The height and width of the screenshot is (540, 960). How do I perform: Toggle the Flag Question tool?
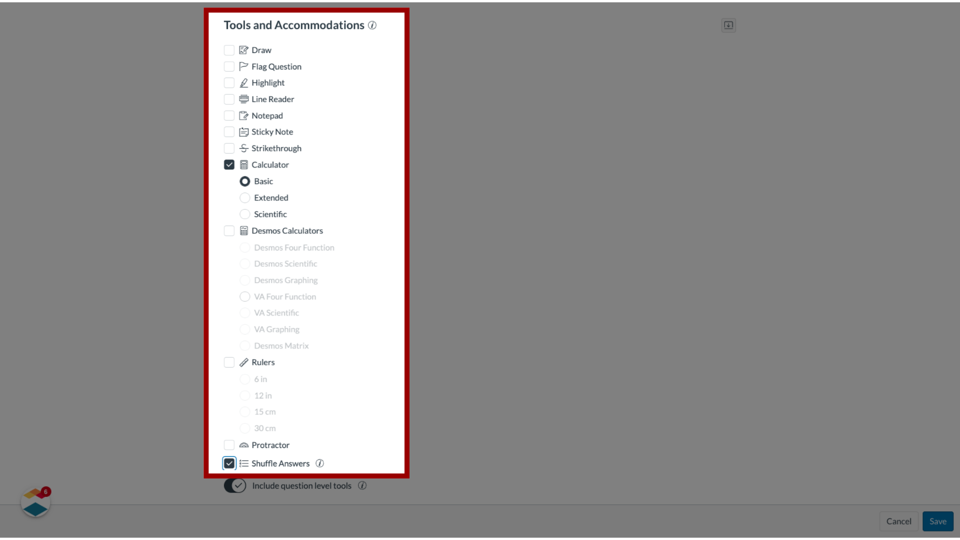[229, 66]
